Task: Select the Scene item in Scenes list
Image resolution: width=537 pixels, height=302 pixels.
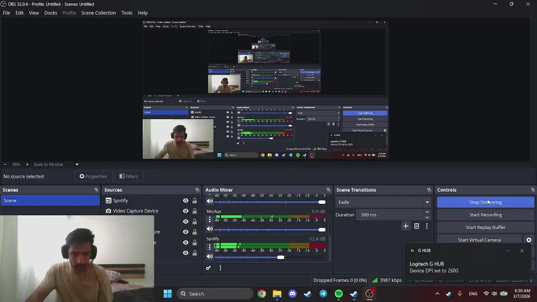Action: click(50, 201)
